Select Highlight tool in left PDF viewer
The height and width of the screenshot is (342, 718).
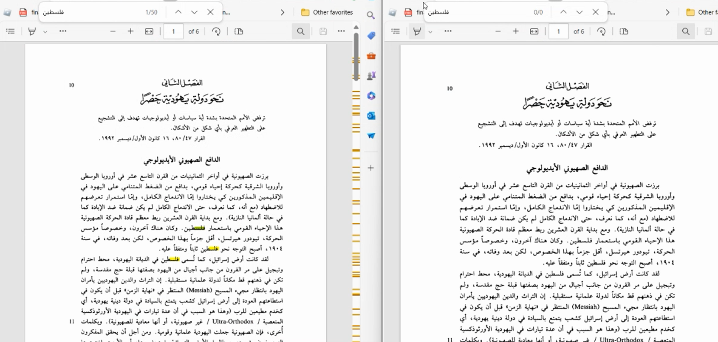click(x=32, y=31)
